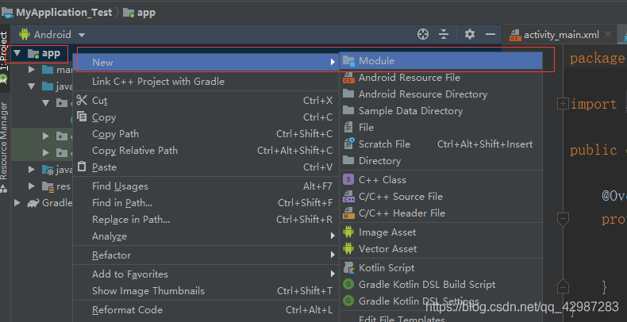Collapse the app module tree node
627x322 pixels.
[17, 53]
